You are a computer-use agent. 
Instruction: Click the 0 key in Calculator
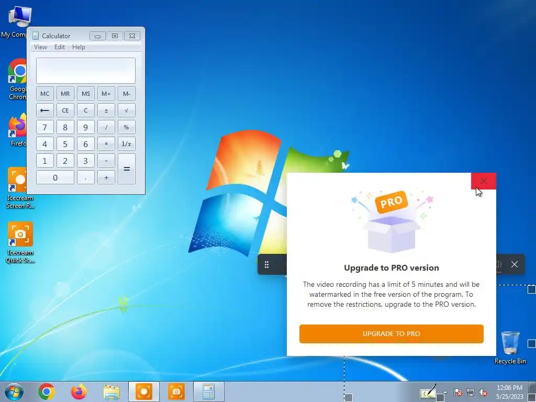tap(55, 177)
